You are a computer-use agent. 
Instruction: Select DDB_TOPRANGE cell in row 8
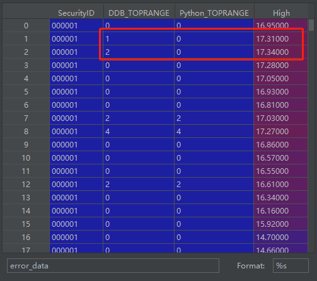click(139, 132)
